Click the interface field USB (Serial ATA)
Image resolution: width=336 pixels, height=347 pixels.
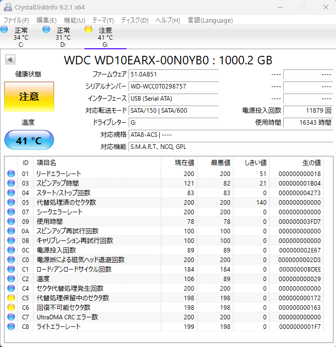pyautogui.click(x=174, y=99)
